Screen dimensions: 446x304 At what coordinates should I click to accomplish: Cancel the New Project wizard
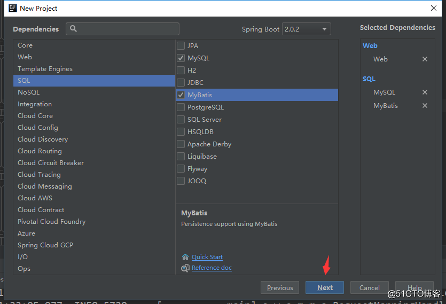[369, 287]
